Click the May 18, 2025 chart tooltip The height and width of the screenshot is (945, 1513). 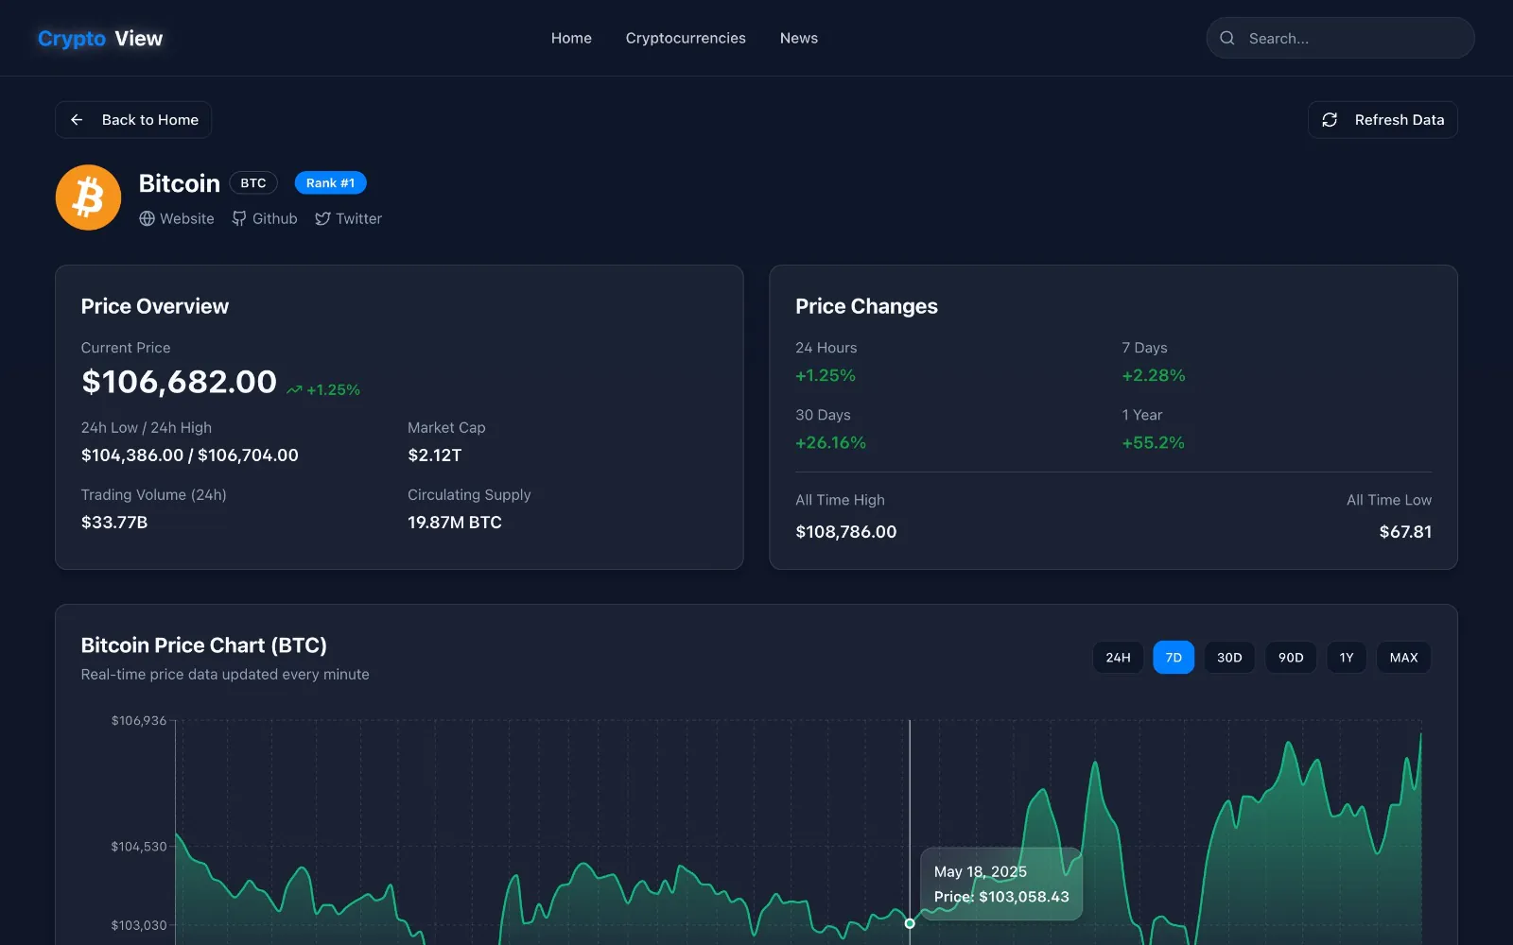(x=1001, y=884)
